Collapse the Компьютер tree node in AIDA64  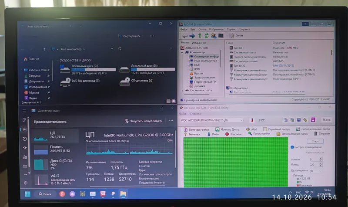(x=182, y=52)
